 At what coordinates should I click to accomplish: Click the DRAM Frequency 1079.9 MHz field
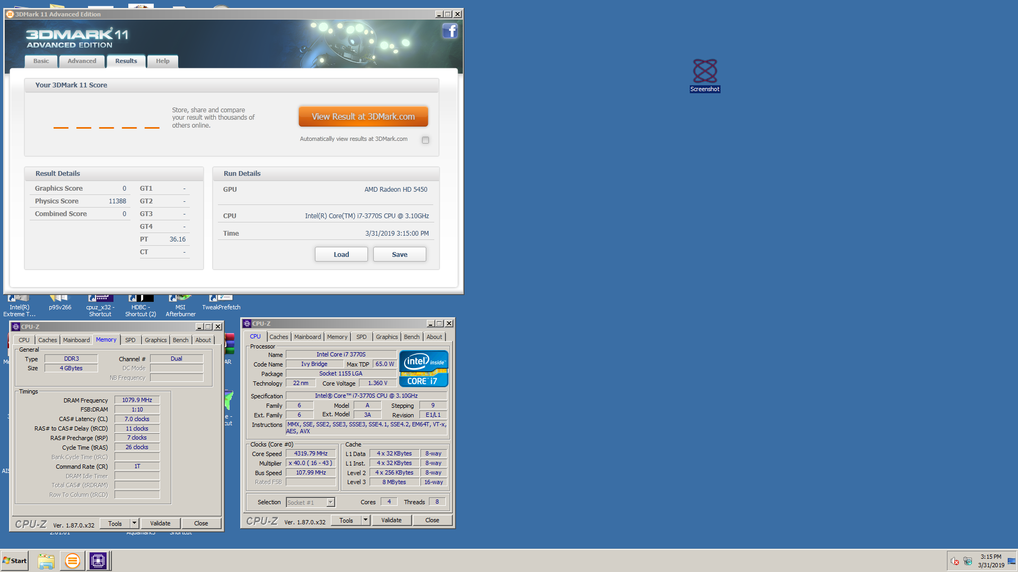click(137, 400)
